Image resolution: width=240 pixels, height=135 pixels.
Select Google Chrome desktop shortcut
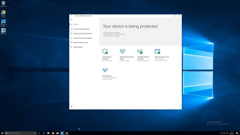click(x=3, y=14)
